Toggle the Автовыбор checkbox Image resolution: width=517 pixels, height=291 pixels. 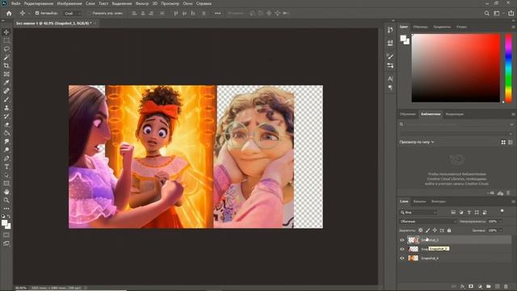click(x=37, y=13)
